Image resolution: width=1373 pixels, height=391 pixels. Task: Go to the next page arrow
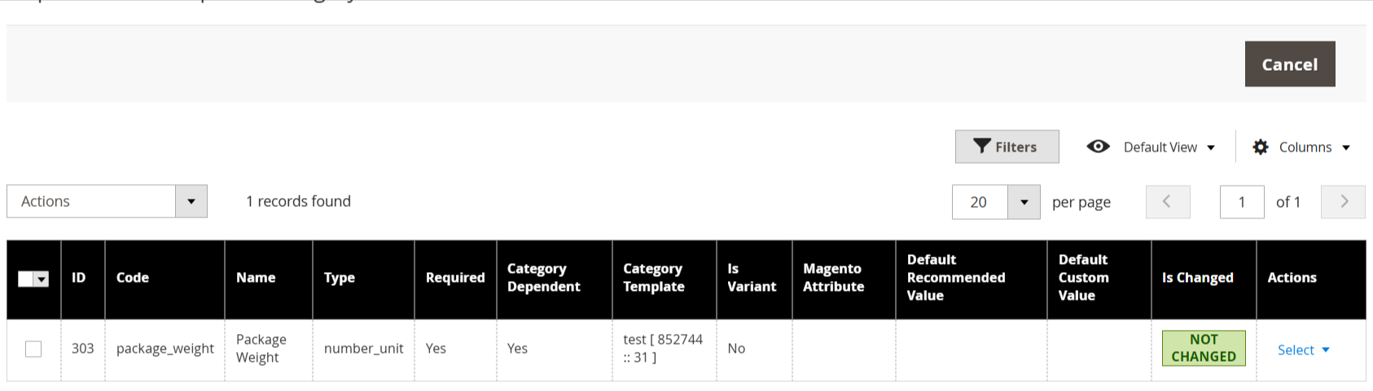coord(1343,202)
